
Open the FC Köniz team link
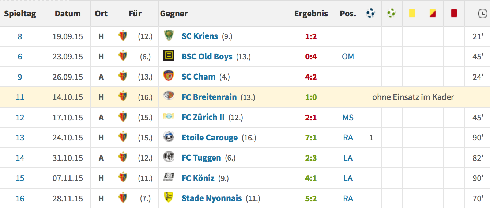point(198,178)
